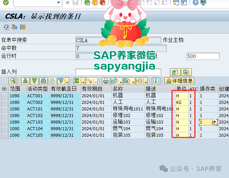229x178 pixels.
Task: Click the Find next binoculars icon
Action: tap(52, 81)
